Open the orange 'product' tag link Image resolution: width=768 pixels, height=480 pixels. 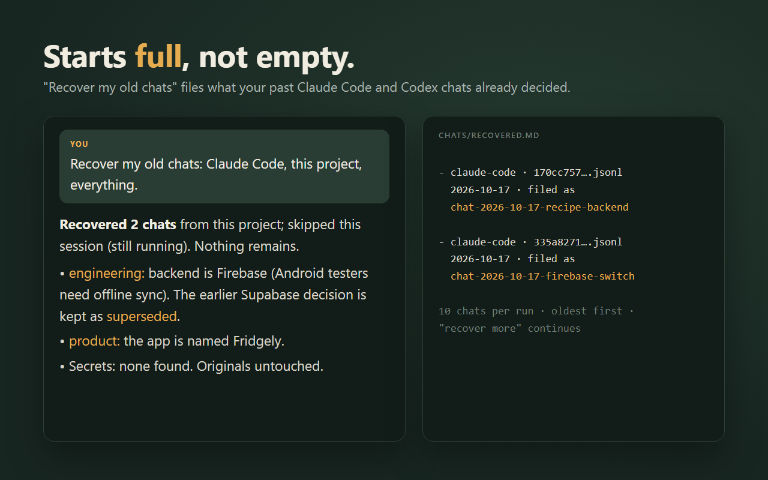pos(95,341)
